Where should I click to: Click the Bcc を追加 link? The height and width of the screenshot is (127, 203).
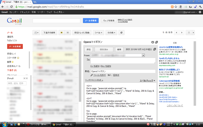(x=106, y=66)
